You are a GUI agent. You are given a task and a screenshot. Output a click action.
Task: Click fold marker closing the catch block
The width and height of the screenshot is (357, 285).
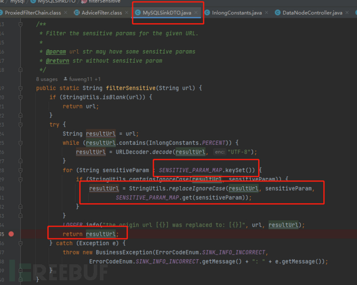tap(21, 271)
